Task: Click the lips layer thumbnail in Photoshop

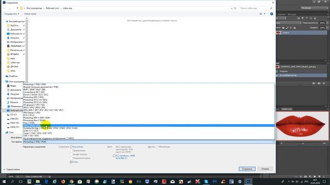Action: click(278, 33)
